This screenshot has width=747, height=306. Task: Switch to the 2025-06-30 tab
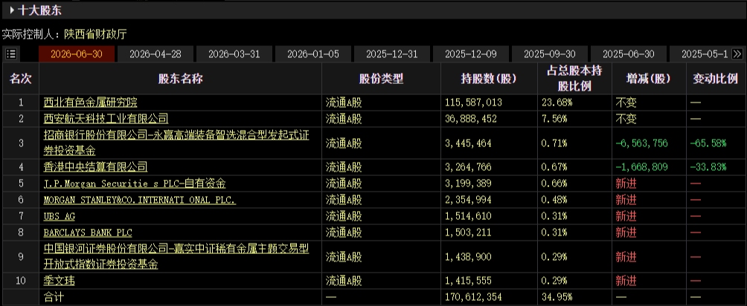click(x=629, y=53)
